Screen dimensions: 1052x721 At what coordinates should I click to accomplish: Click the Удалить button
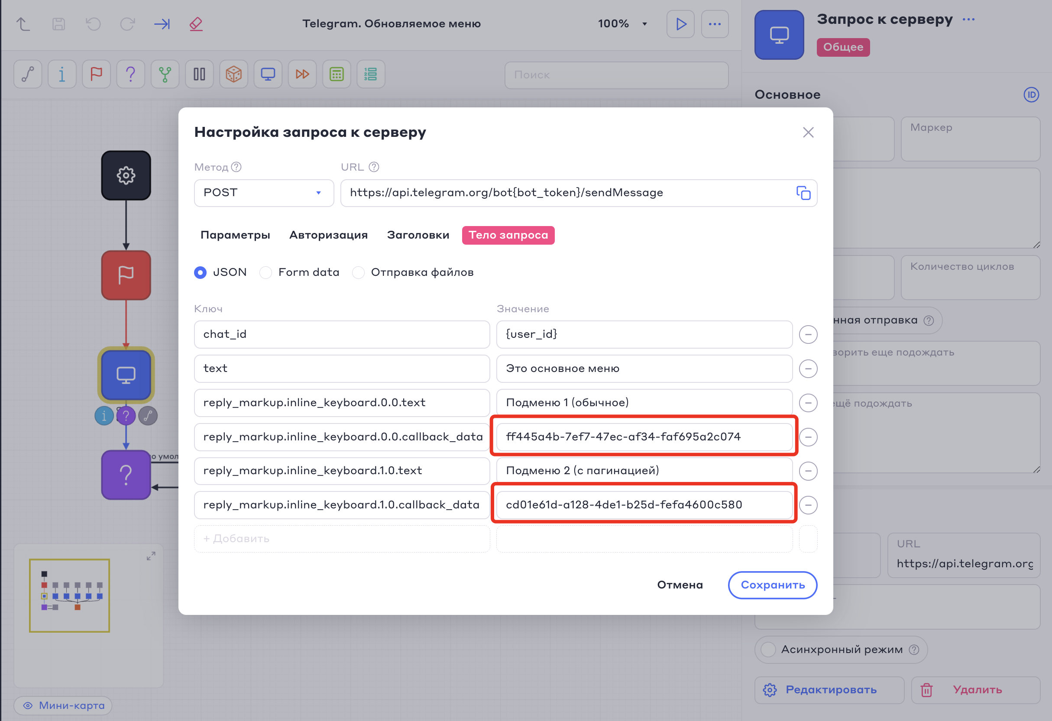(x=976, y=690)
